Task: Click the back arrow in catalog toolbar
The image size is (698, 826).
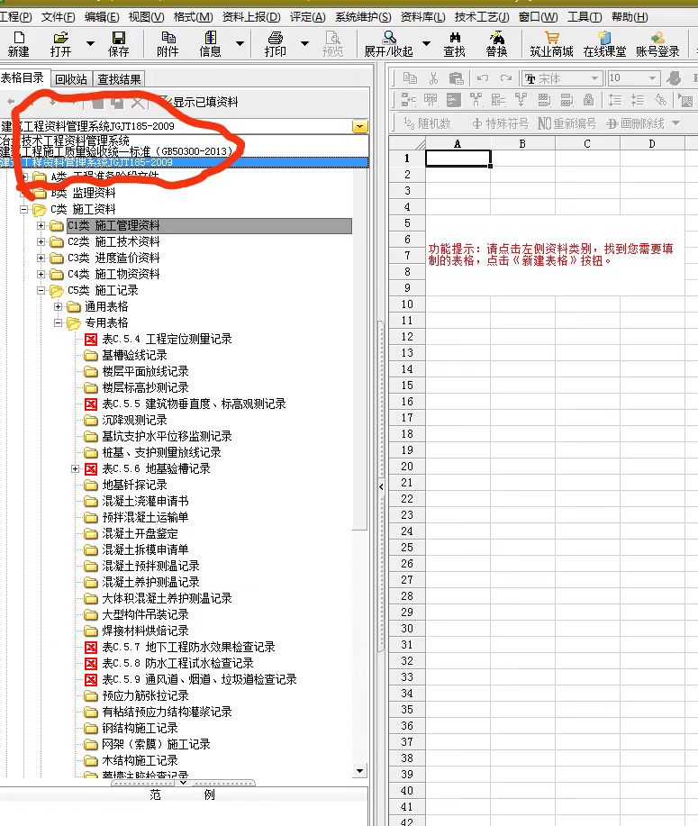Action: (11, 102)
